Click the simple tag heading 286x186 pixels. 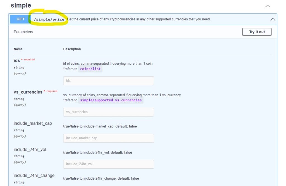point(21,5)
